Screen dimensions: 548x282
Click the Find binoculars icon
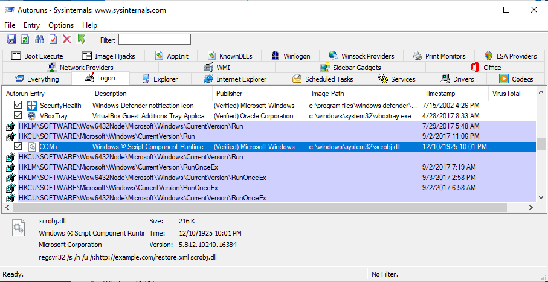pyautogui.click(x=39, y=39)
